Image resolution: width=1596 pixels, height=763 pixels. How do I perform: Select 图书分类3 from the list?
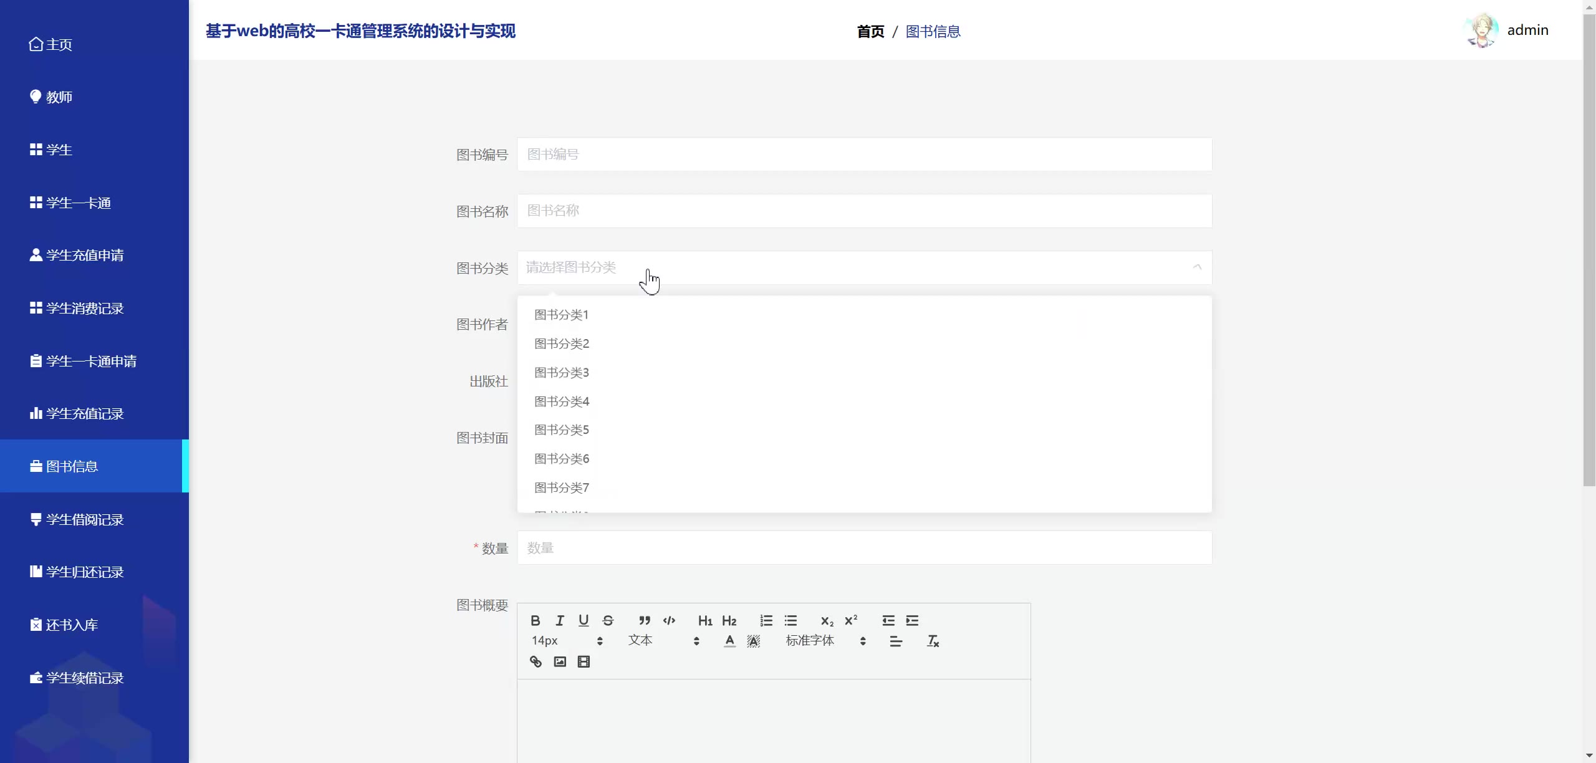pyautogui.click(x=562, y=373)
